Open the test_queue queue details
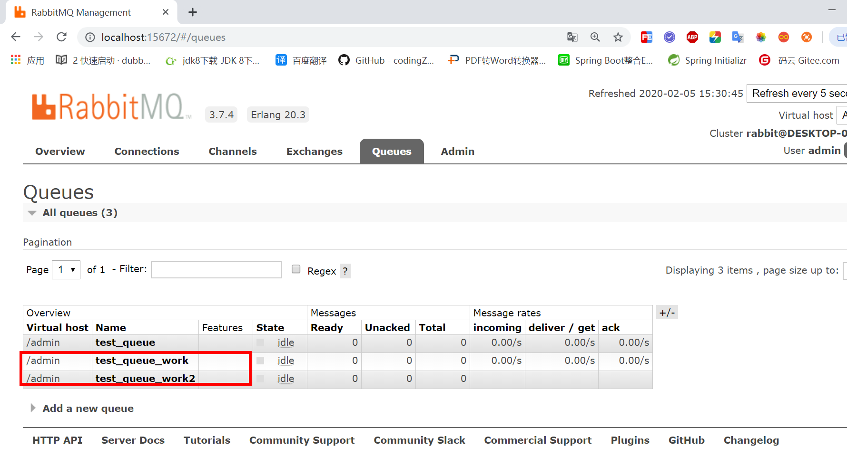Viewport: 847px width, 476px height. (125, 343)
